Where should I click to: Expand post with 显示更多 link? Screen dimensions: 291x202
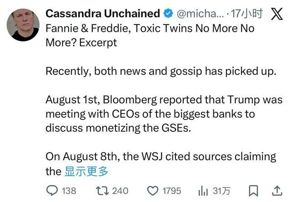pos(85,171)
